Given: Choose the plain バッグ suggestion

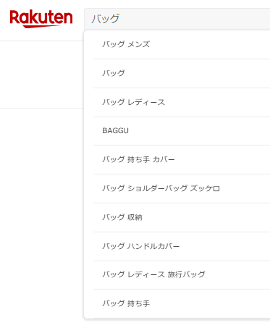Looking at the screenshot, I should (x=182, y=73).
